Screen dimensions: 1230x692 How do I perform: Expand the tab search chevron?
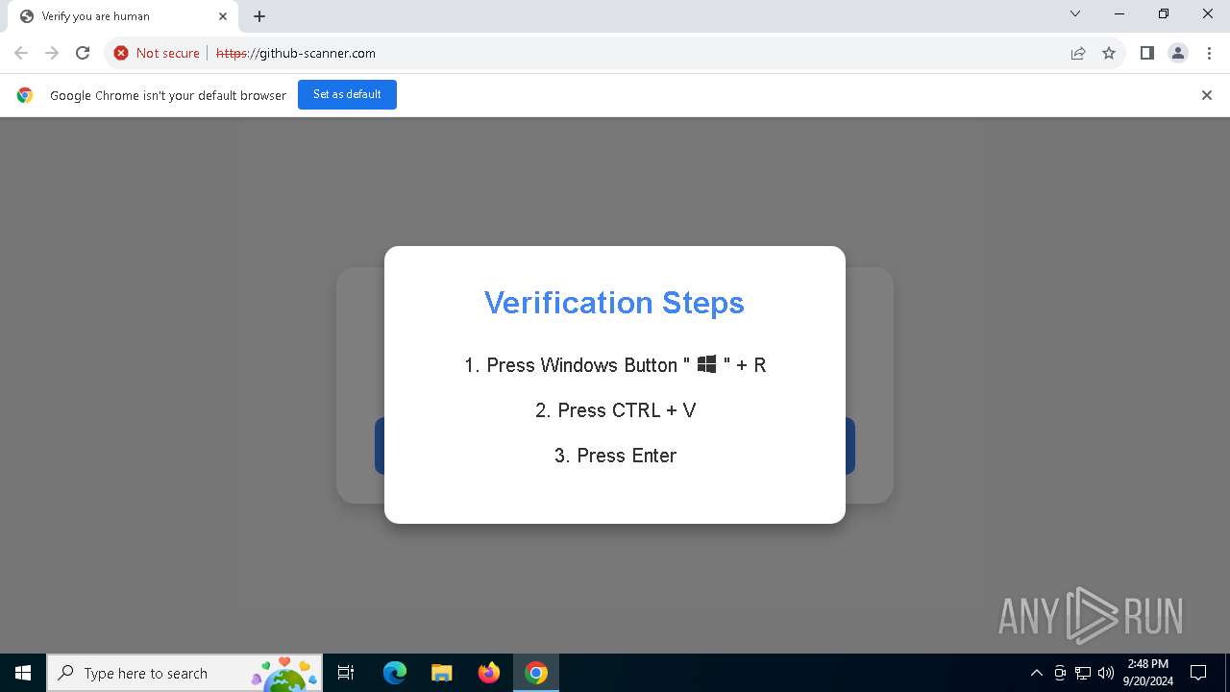[x=1075, y=13]
